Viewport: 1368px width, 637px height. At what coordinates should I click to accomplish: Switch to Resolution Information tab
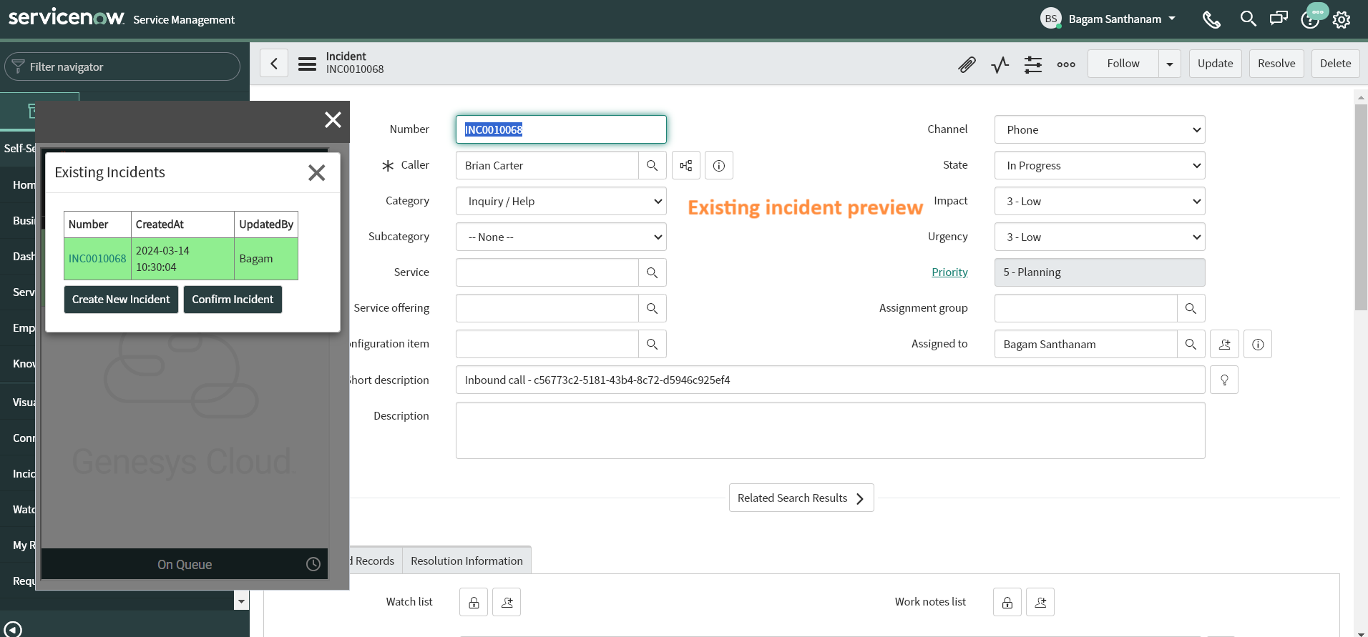point(466,561)
